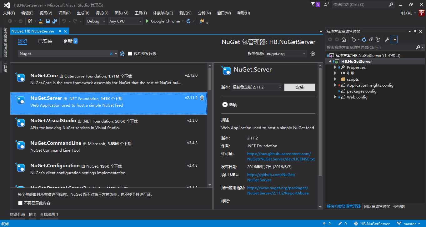Switch to the 已安装 installed tab
Viewport: 426px width, 227px height.
45,41
